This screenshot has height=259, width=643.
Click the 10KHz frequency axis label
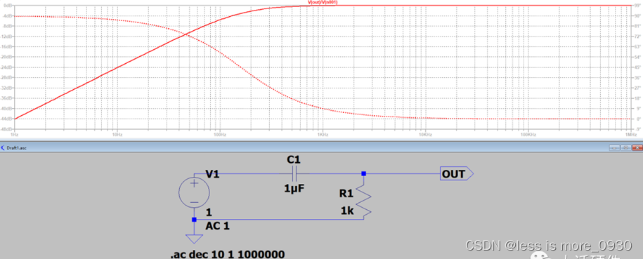pyautogui.click(x=426, y=135)
